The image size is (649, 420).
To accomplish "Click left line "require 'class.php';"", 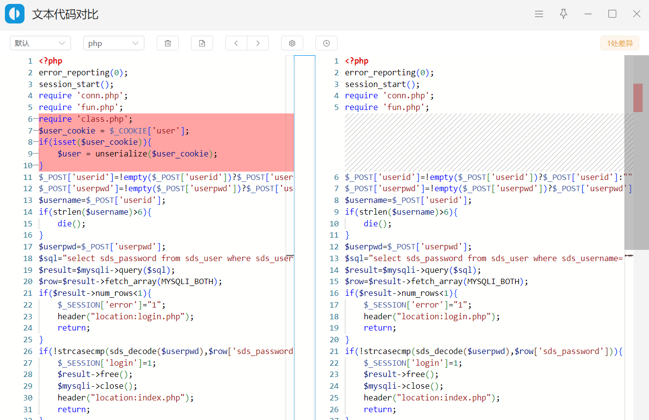I will point(86,119).
